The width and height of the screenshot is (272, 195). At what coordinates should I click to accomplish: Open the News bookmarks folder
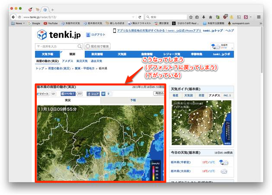[x=19, y=23]
